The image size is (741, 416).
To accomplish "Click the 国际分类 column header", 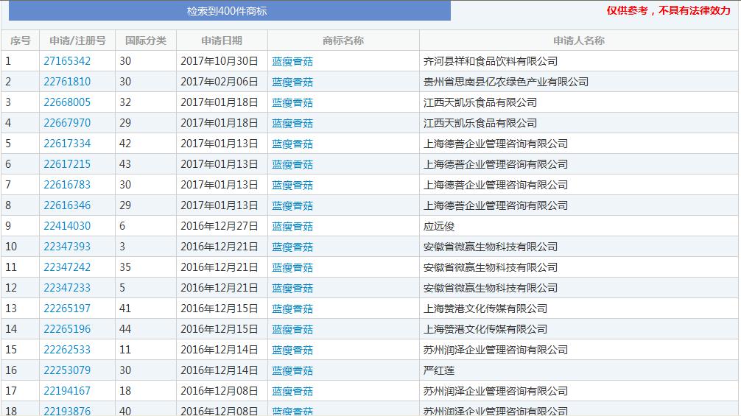I will pos(146,40).
